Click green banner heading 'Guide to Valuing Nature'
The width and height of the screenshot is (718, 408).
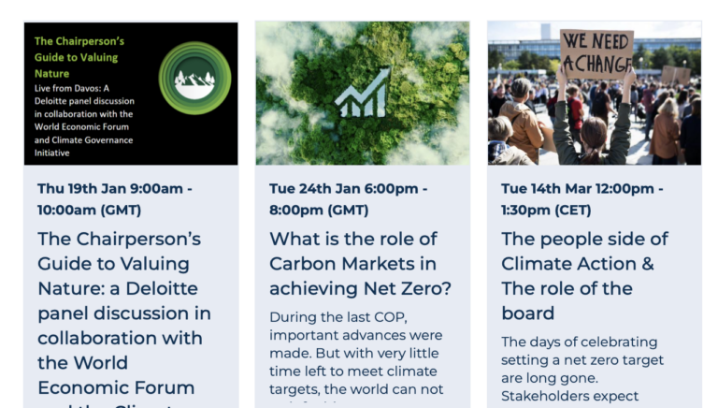(x=79, y=57)
